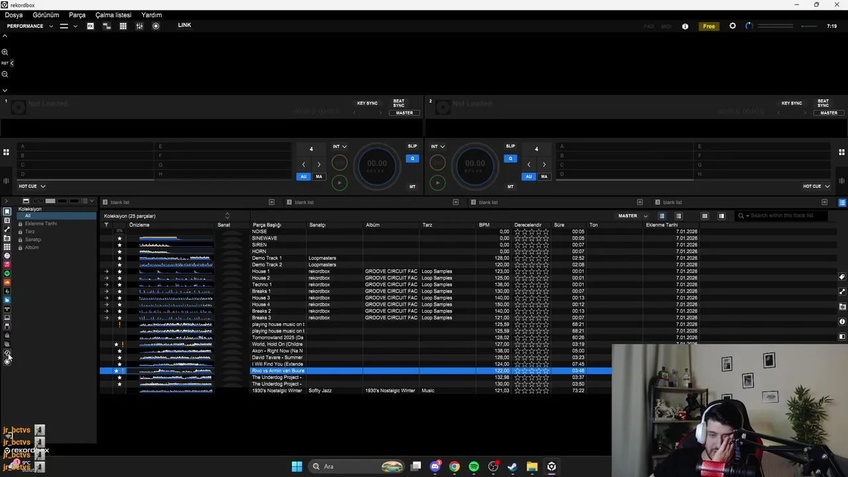Toggle quantize Q on deck 2
Image resolution: width=848 pixels, height=477 pixels.
click(510, 158)
